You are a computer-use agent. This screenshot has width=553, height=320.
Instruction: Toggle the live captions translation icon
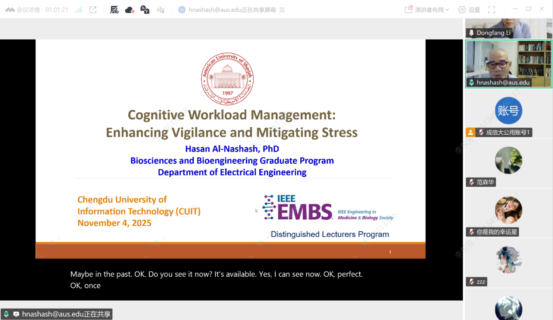click(145, 10)
